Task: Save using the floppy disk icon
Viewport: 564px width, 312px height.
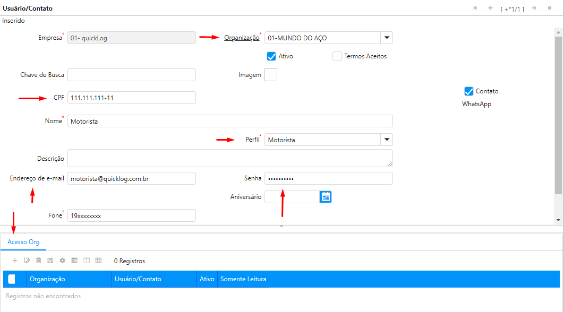Action: [x=50, y=261]
